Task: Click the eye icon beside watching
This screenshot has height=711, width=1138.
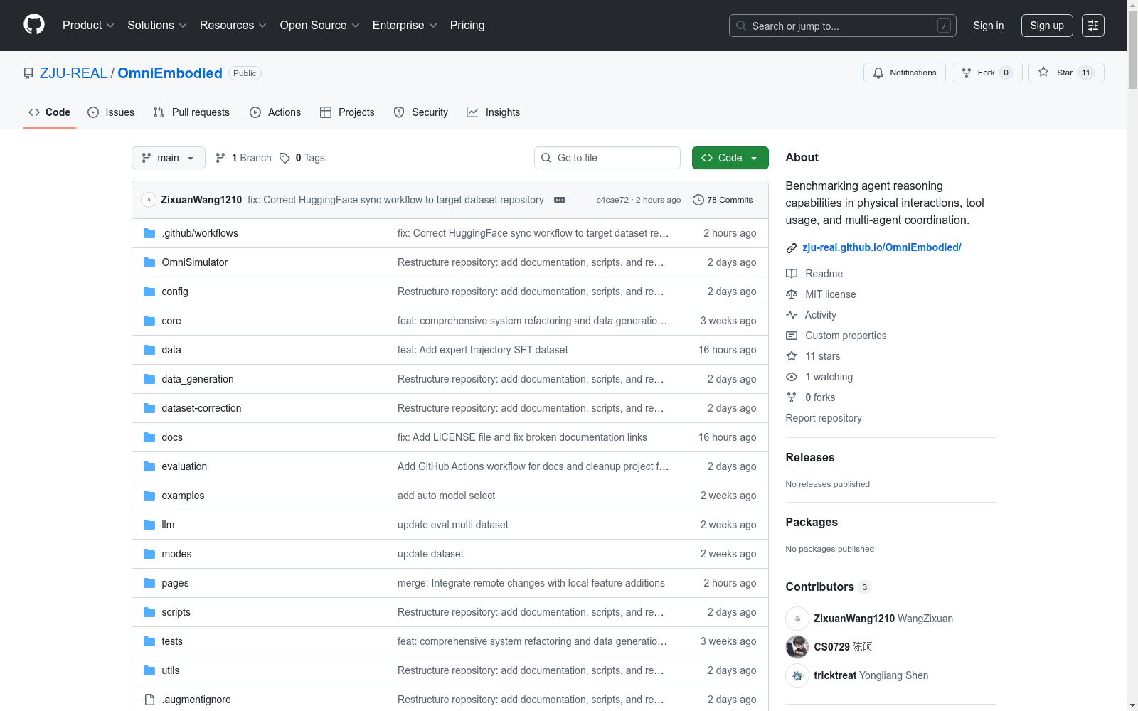Action: [792, 377]
